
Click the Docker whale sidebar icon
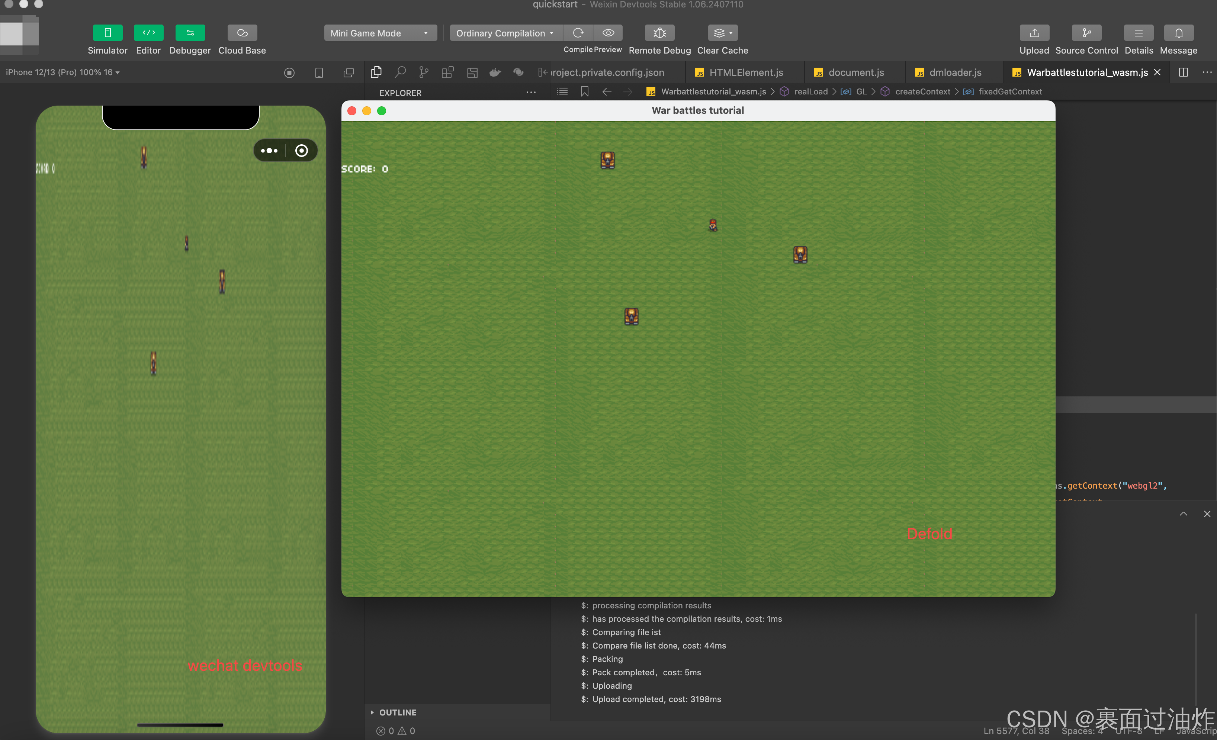pos(495,73)
